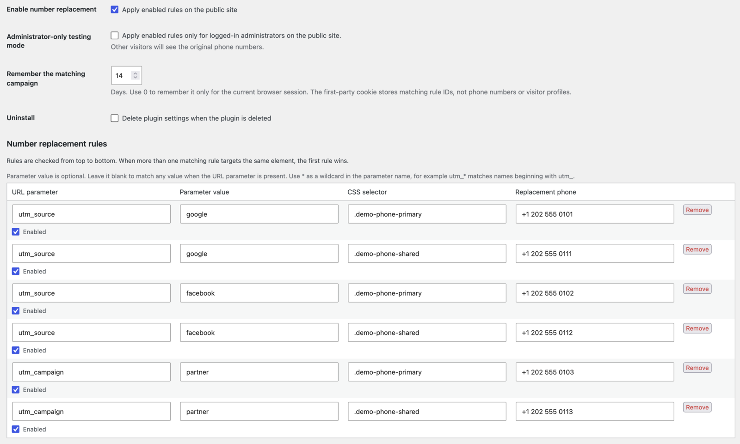
Task: Click the partner value field for .demo-phone-primary
Action: click(x=259, y=372)
